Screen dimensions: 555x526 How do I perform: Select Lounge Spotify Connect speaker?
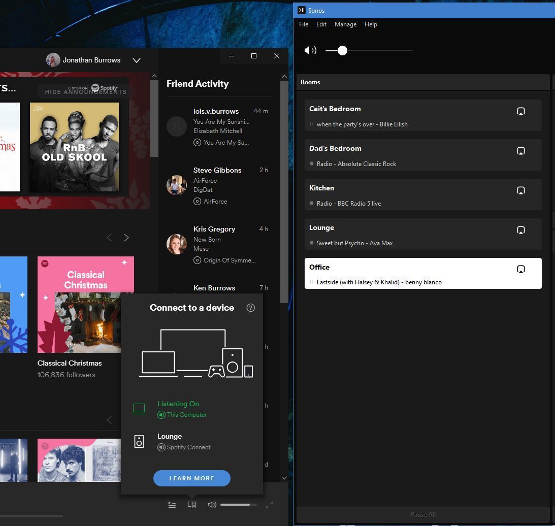(x=192, y=441)
